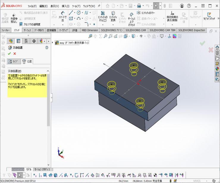Viewport: 220px width, 183px height.
Task: Open the select cursor dropdown arrow
Action: (160, 6)
